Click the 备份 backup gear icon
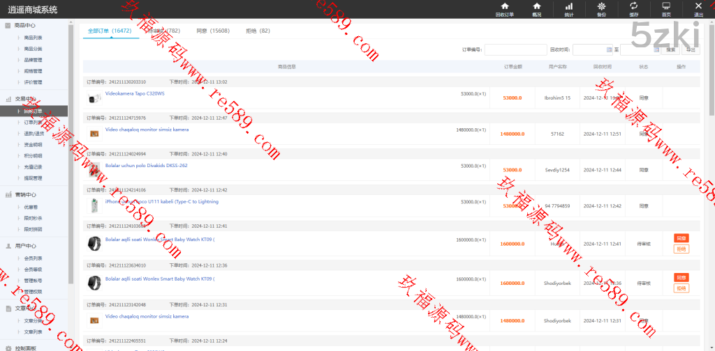 [601, 9]
